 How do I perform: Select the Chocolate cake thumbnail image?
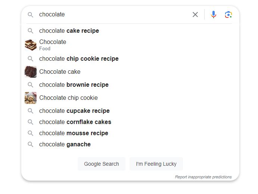click(x=31, y=72)
